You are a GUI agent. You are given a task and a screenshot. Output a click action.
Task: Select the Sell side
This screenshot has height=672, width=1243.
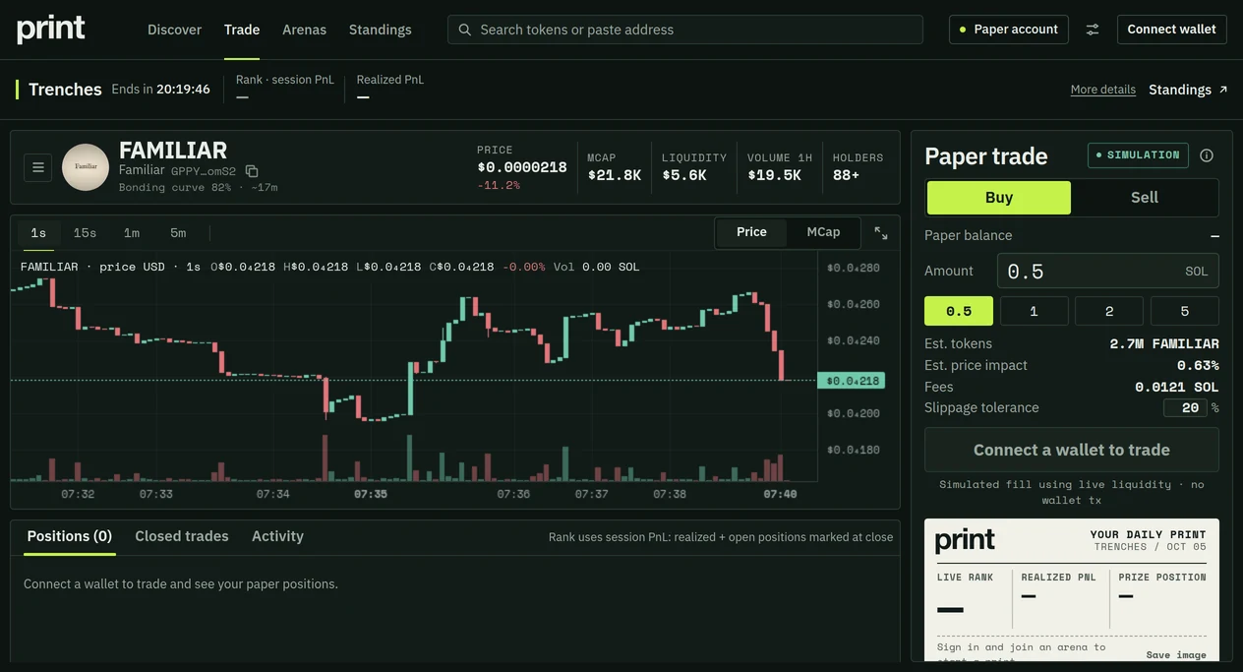pos(1145,198)
